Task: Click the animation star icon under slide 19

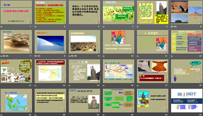Action: coord(2,115)
